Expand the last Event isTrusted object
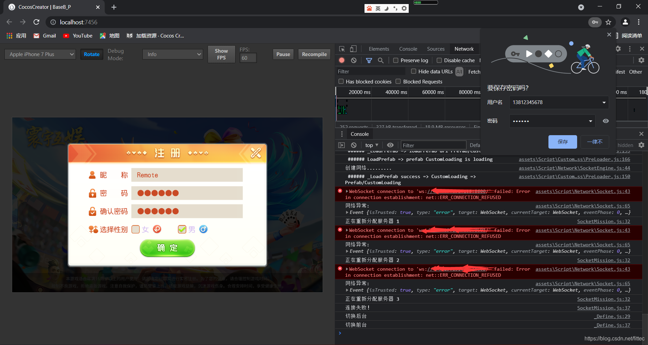Image resolution: width=648 pixels, height=345 pixels. tap(347, 290)
